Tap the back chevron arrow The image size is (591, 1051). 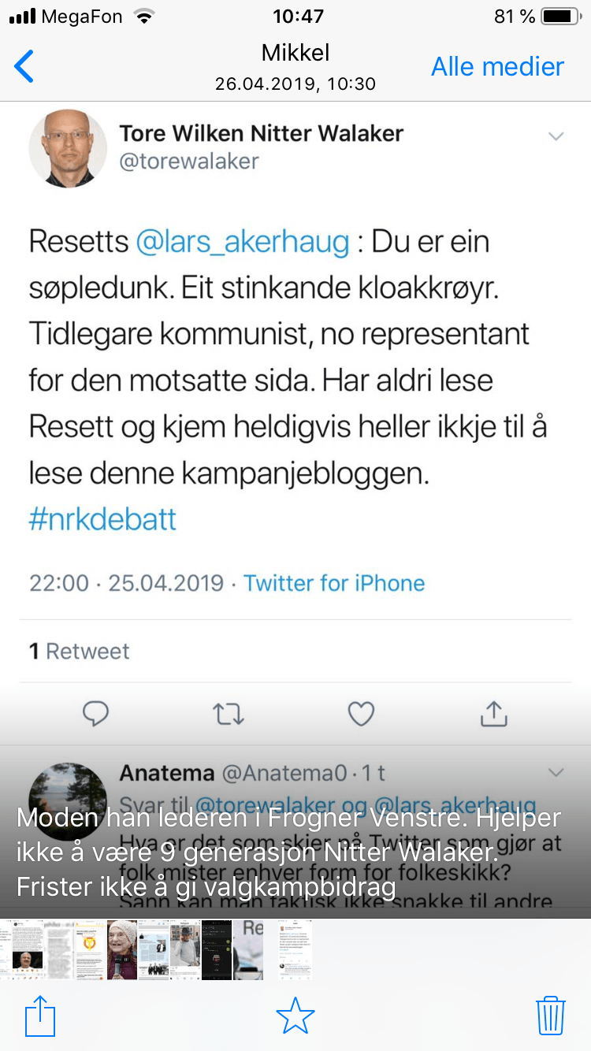coord(24,67)
